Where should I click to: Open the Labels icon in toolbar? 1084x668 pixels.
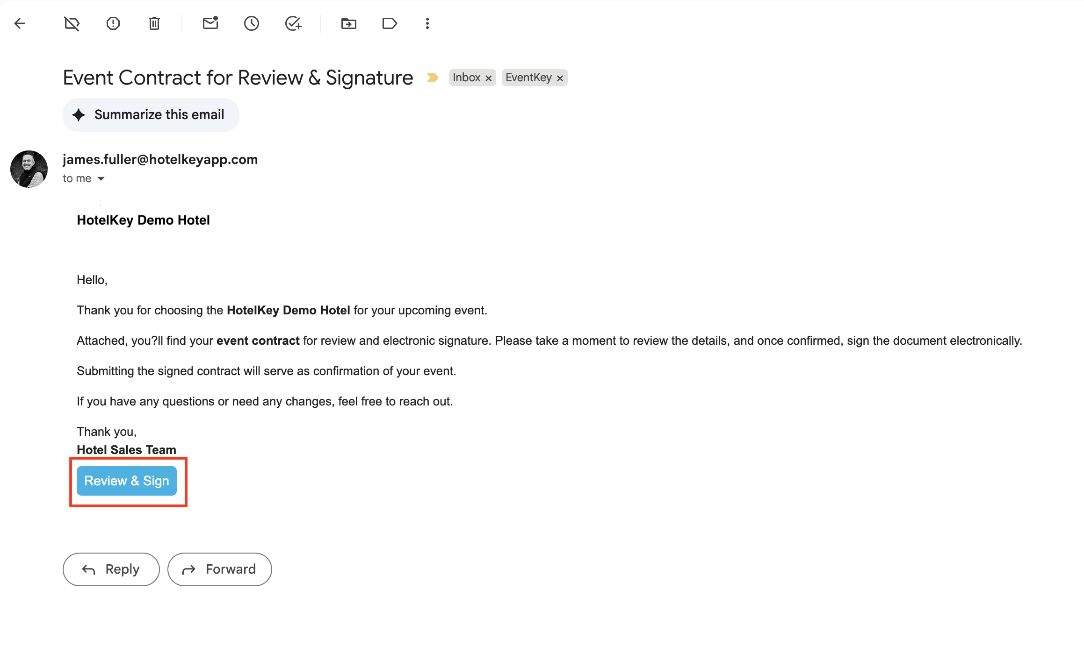tap(390, 23)
